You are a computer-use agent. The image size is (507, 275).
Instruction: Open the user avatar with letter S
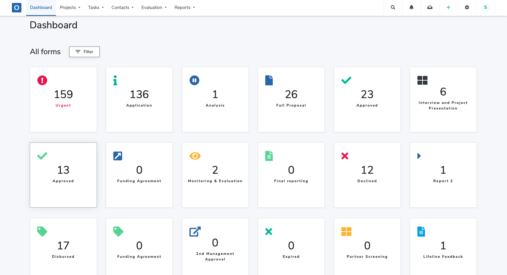click(x=485, y=8)
